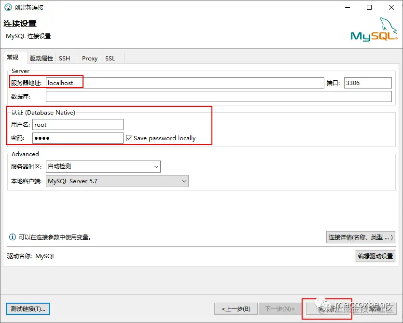Focus the 服务器地址 localhost field
This screenshot has height=323, width=403.
pos(185,83)
